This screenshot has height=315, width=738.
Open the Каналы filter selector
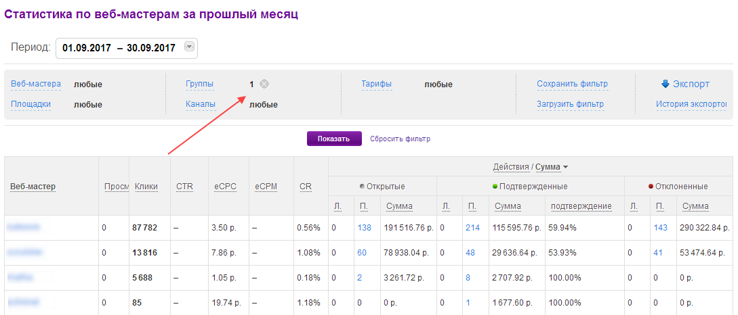201,105
